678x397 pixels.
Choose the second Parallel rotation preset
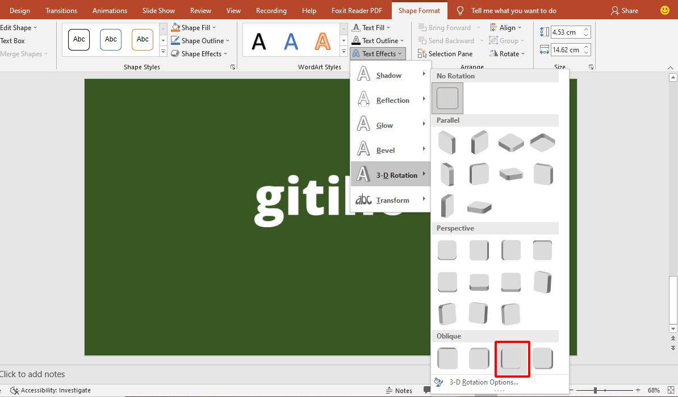[479, 143]
